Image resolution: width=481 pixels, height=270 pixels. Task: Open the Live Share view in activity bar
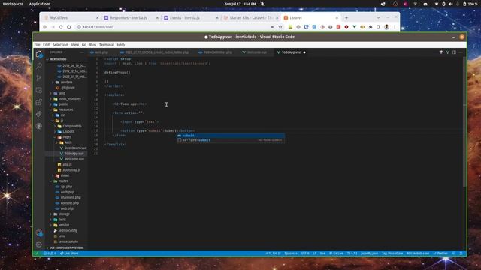[39, 114]
